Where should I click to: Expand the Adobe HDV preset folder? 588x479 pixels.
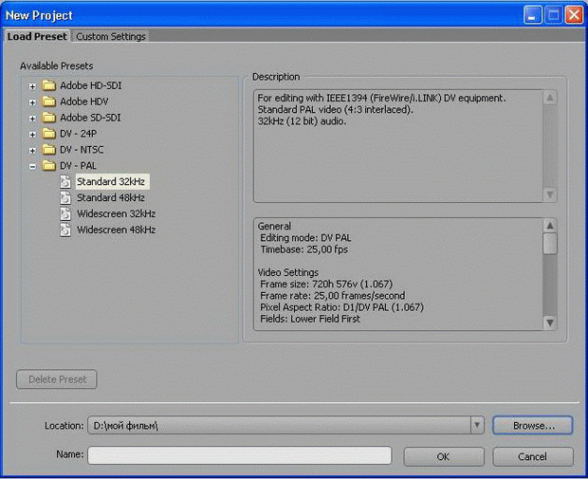[x=32, y=102]
